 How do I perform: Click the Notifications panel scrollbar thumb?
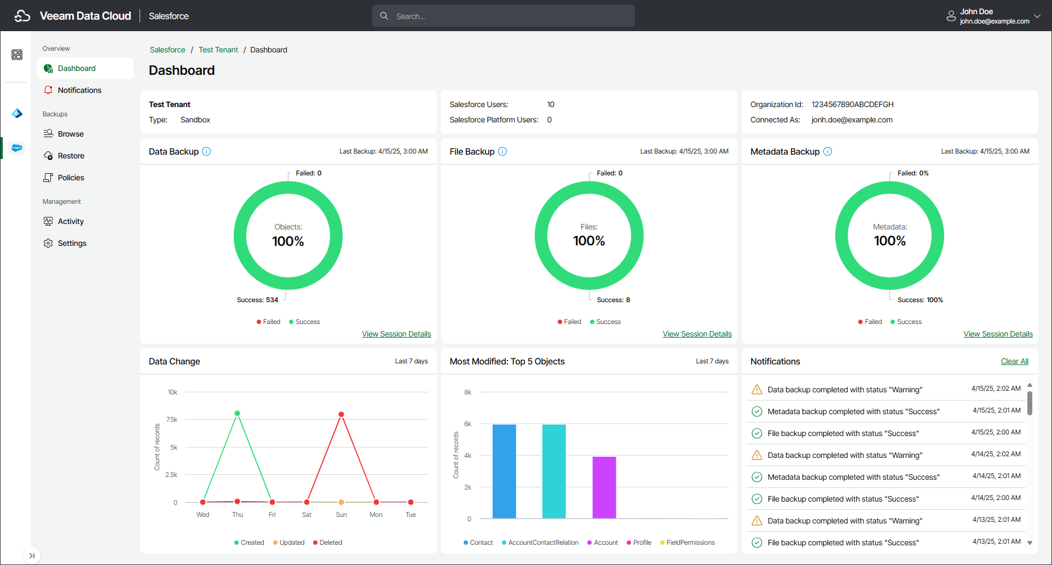point(1030,403)
